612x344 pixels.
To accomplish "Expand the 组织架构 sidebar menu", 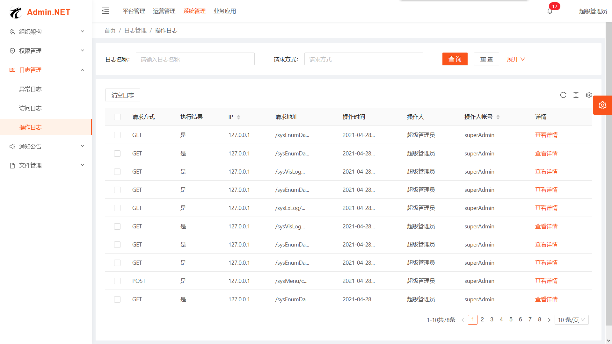I will pos(46,32).
